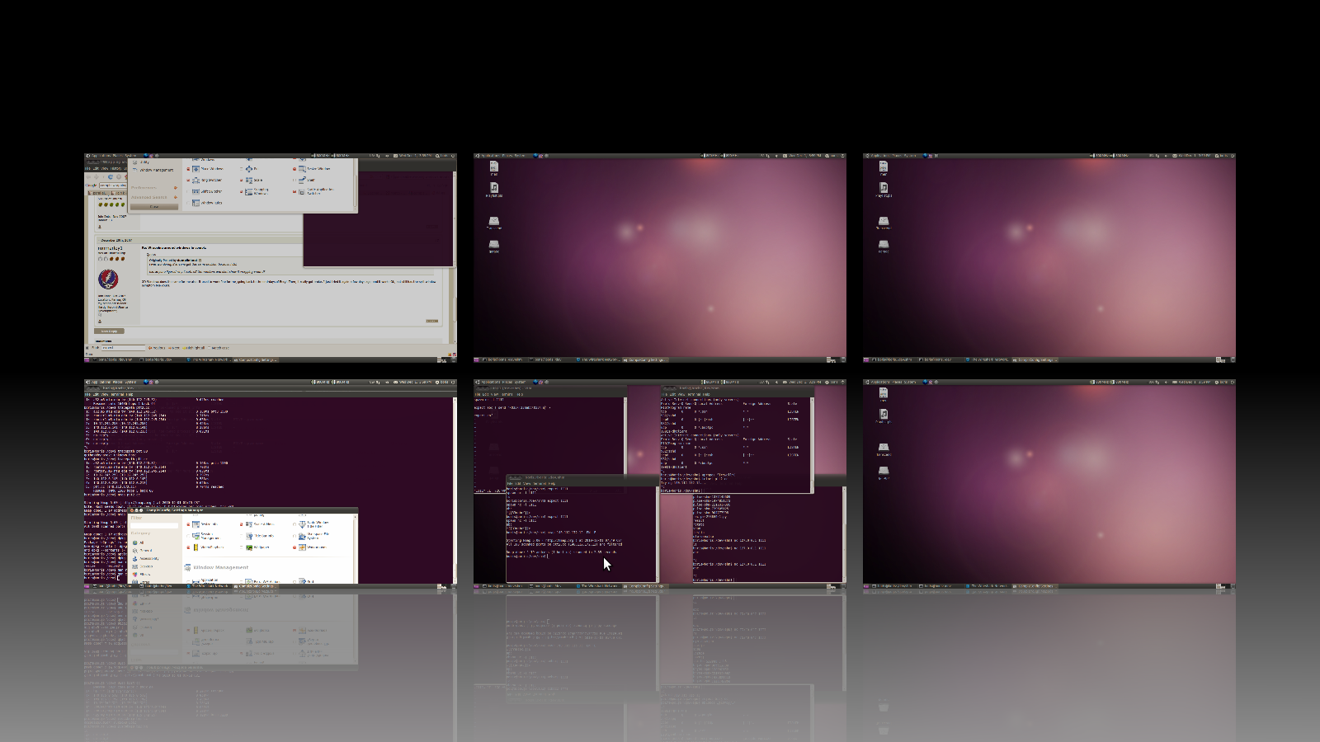The image size is (1320, 742).
Task: Open the forum poster's avatar image
Action: (108, 280)
